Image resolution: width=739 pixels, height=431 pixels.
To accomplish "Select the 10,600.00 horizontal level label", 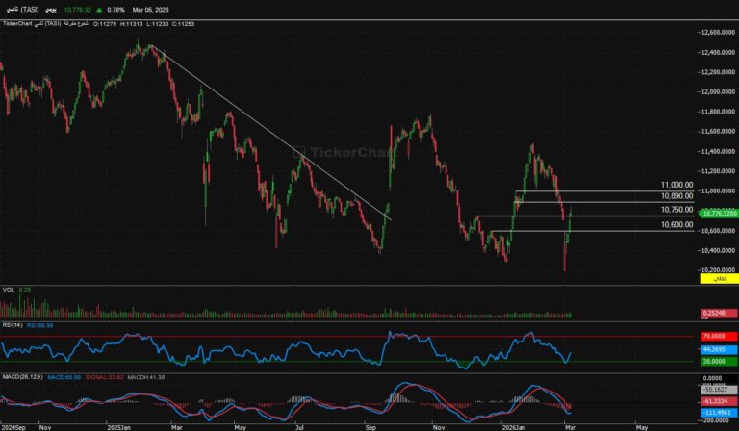I will (676, 225).
